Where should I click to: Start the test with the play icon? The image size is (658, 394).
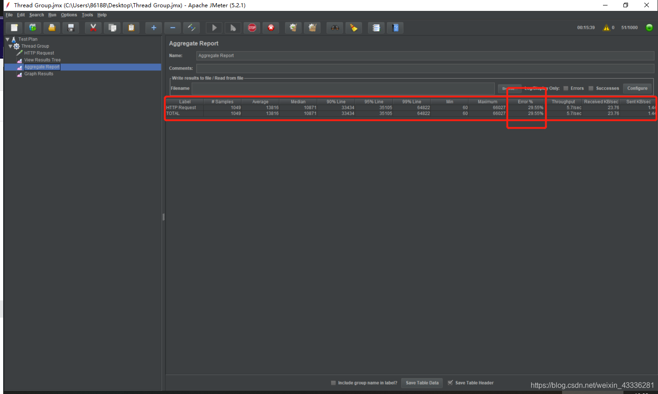214,28
